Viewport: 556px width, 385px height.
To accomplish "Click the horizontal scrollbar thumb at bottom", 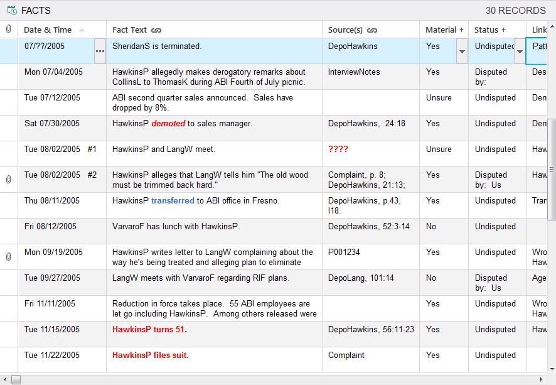I will [x=16, y=379].
